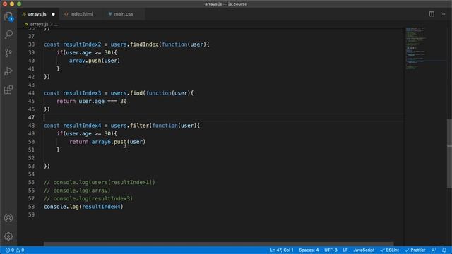The height and width of the screenshot is (254, 452).
Task: Click the errors and warnings count
Action: (15, 250)
